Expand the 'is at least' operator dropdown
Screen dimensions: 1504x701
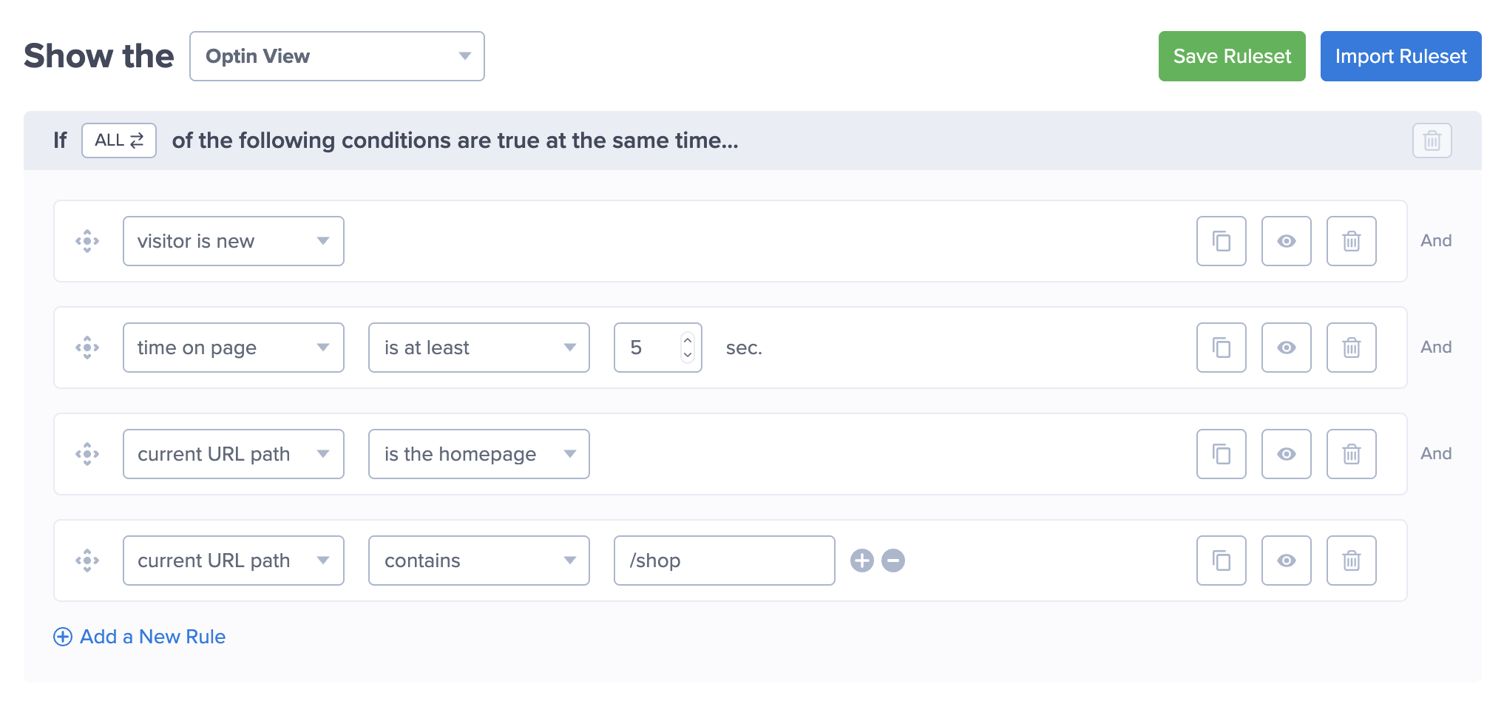click(x=478, y=348)
